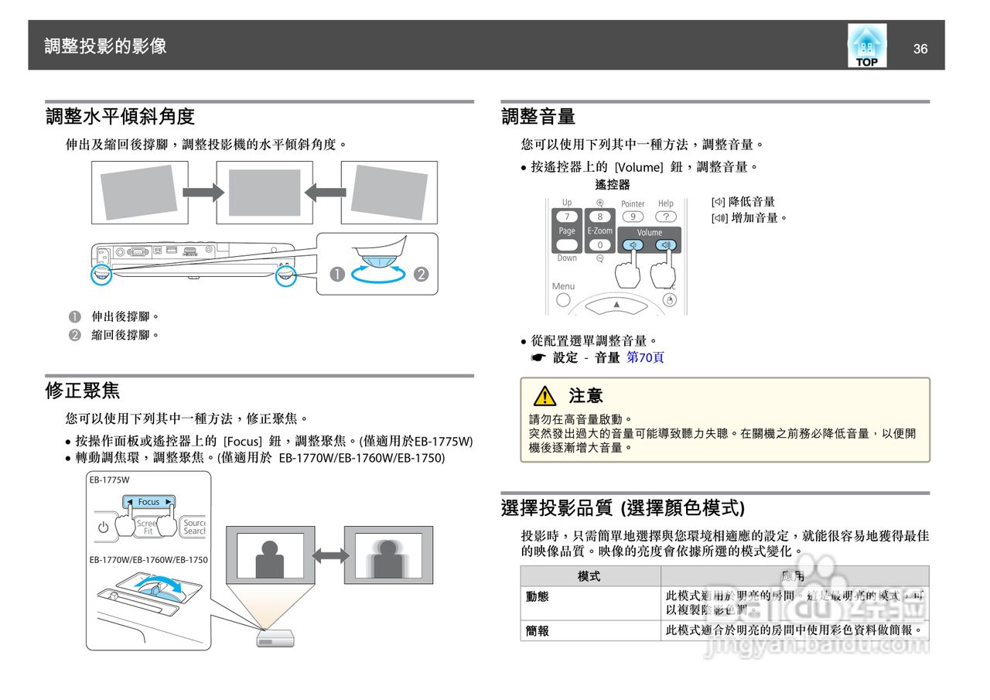Click the left circled rear foot
Screen dimensions: 990x700
[x=101, y=274]
